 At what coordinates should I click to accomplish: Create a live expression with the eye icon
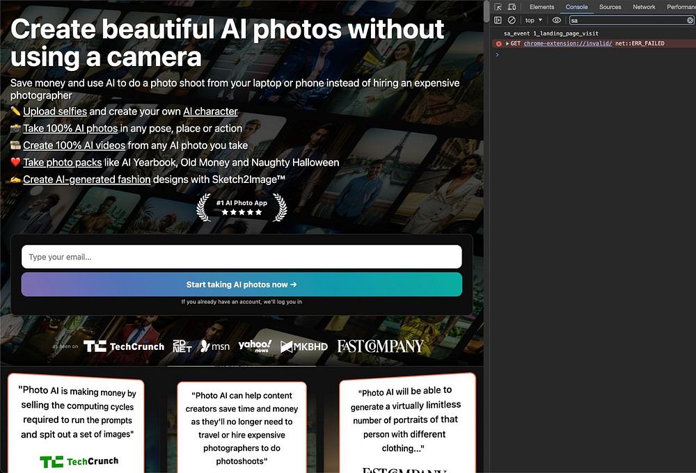click(x=556, y=20)
